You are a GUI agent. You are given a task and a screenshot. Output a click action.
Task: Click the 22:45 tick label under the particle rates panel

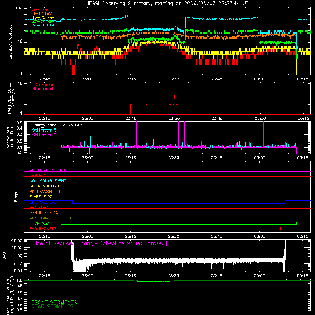[44, 119]
